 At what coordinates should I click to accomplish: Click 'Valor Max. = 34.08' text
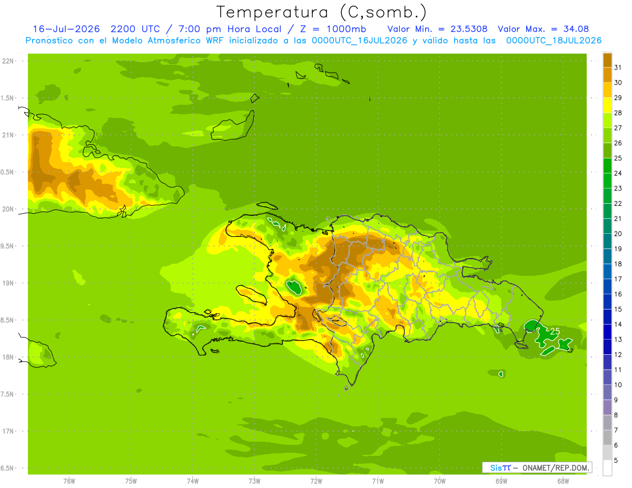544,29
